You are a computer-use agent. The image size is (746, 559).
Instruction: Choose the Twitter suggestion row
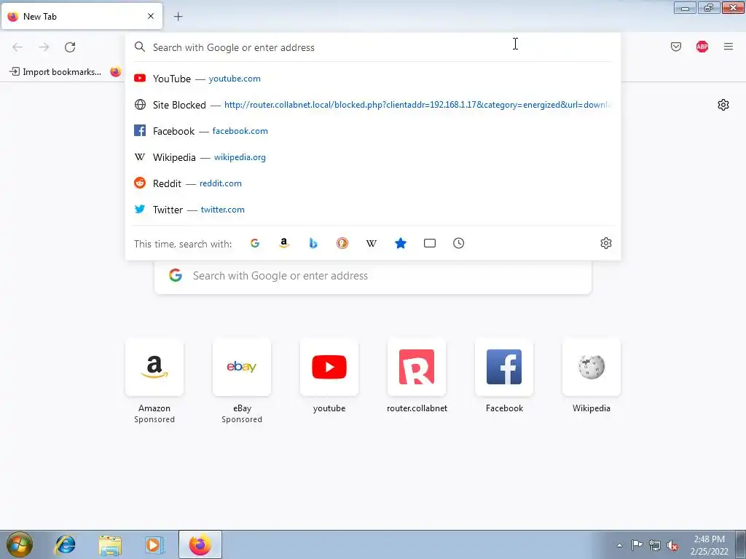[x=373, y=209]
